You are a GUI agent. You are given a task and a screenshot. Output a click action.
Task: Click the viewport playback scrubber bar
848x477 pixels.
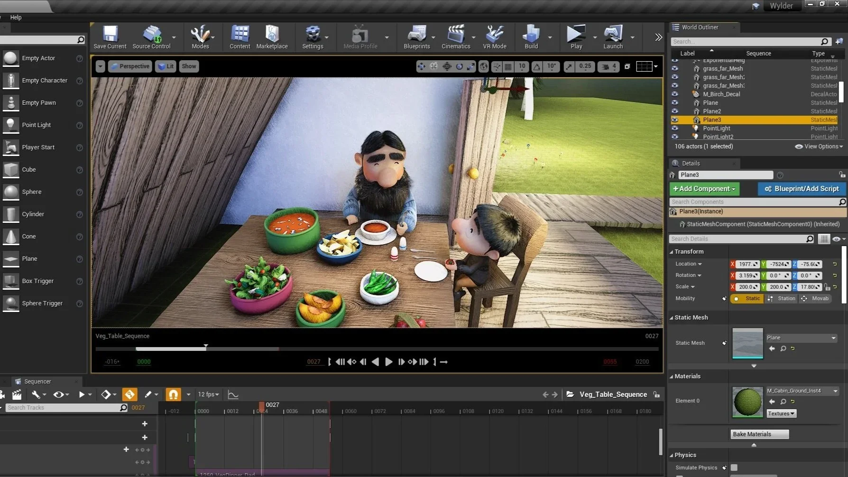[377, 349]
